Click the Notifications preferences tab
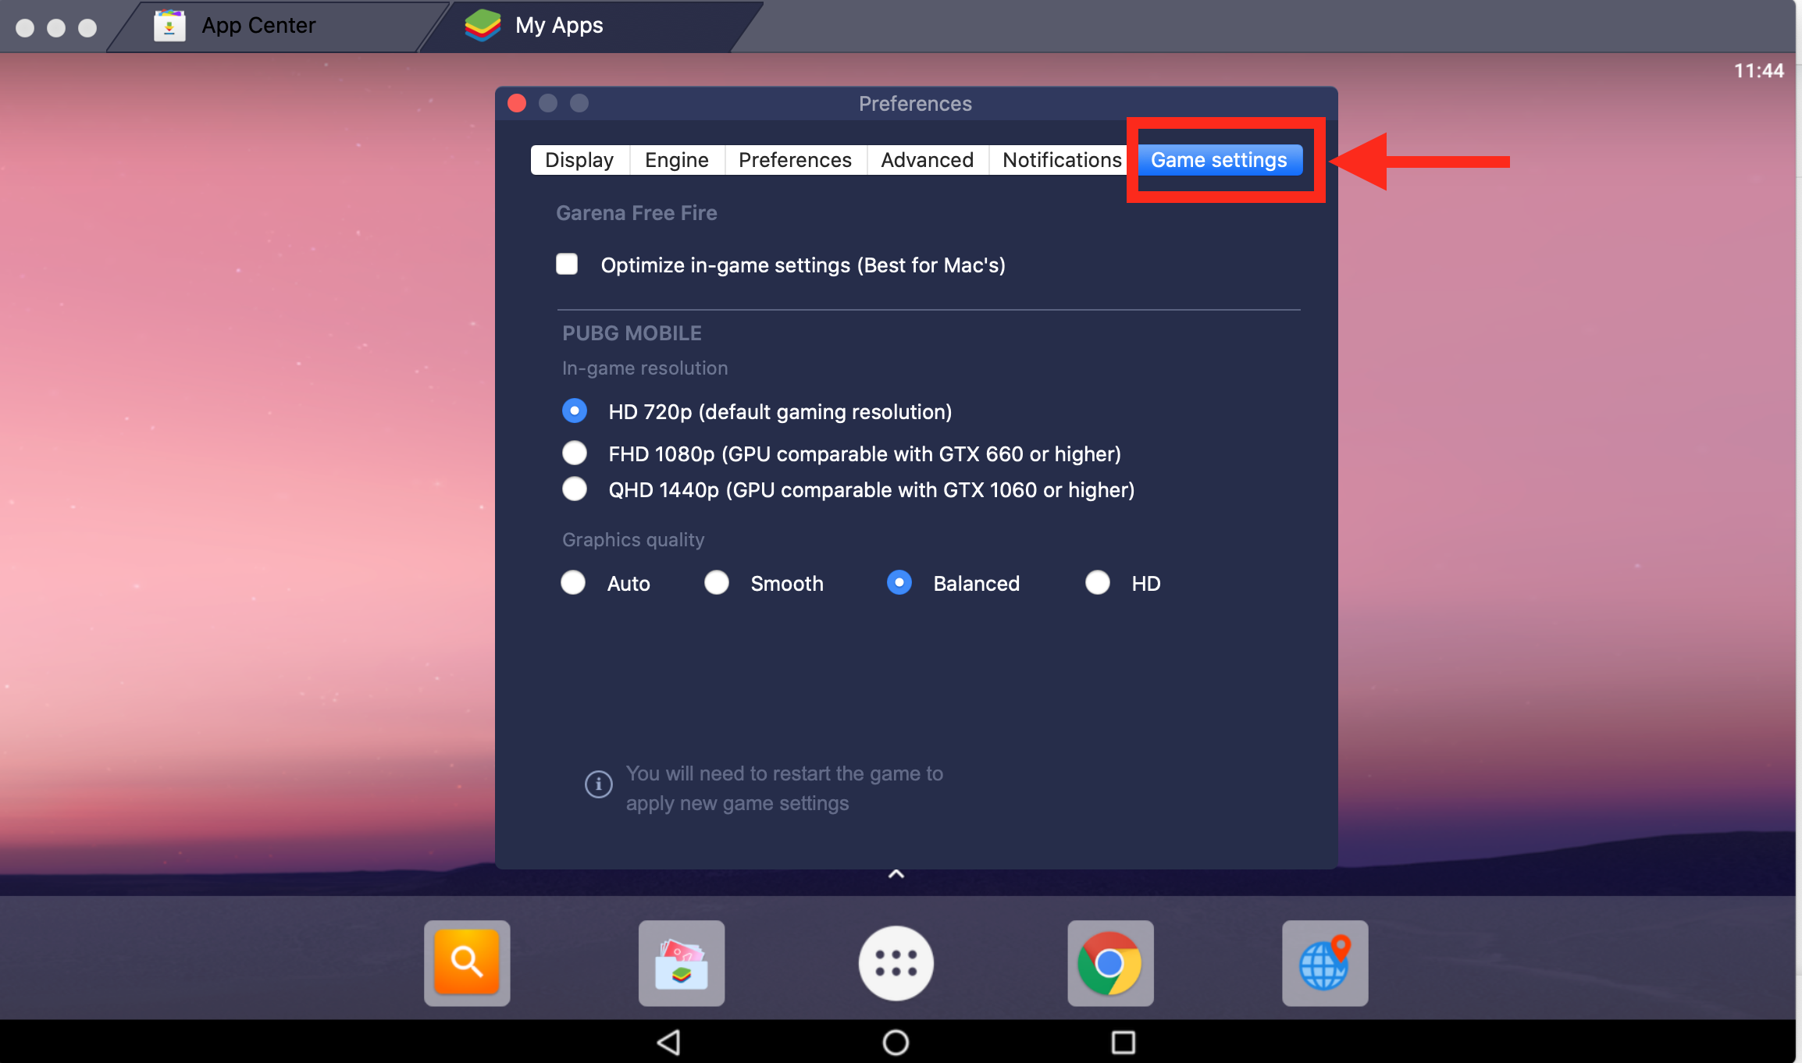Viewport: 1802px width, 1063px height. point(1062,159)
